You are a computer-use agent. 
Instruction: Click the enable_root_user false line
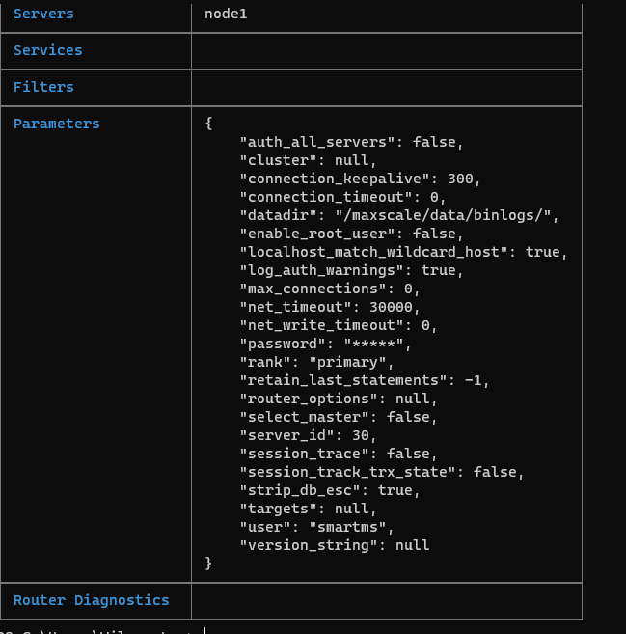[352, 234]
